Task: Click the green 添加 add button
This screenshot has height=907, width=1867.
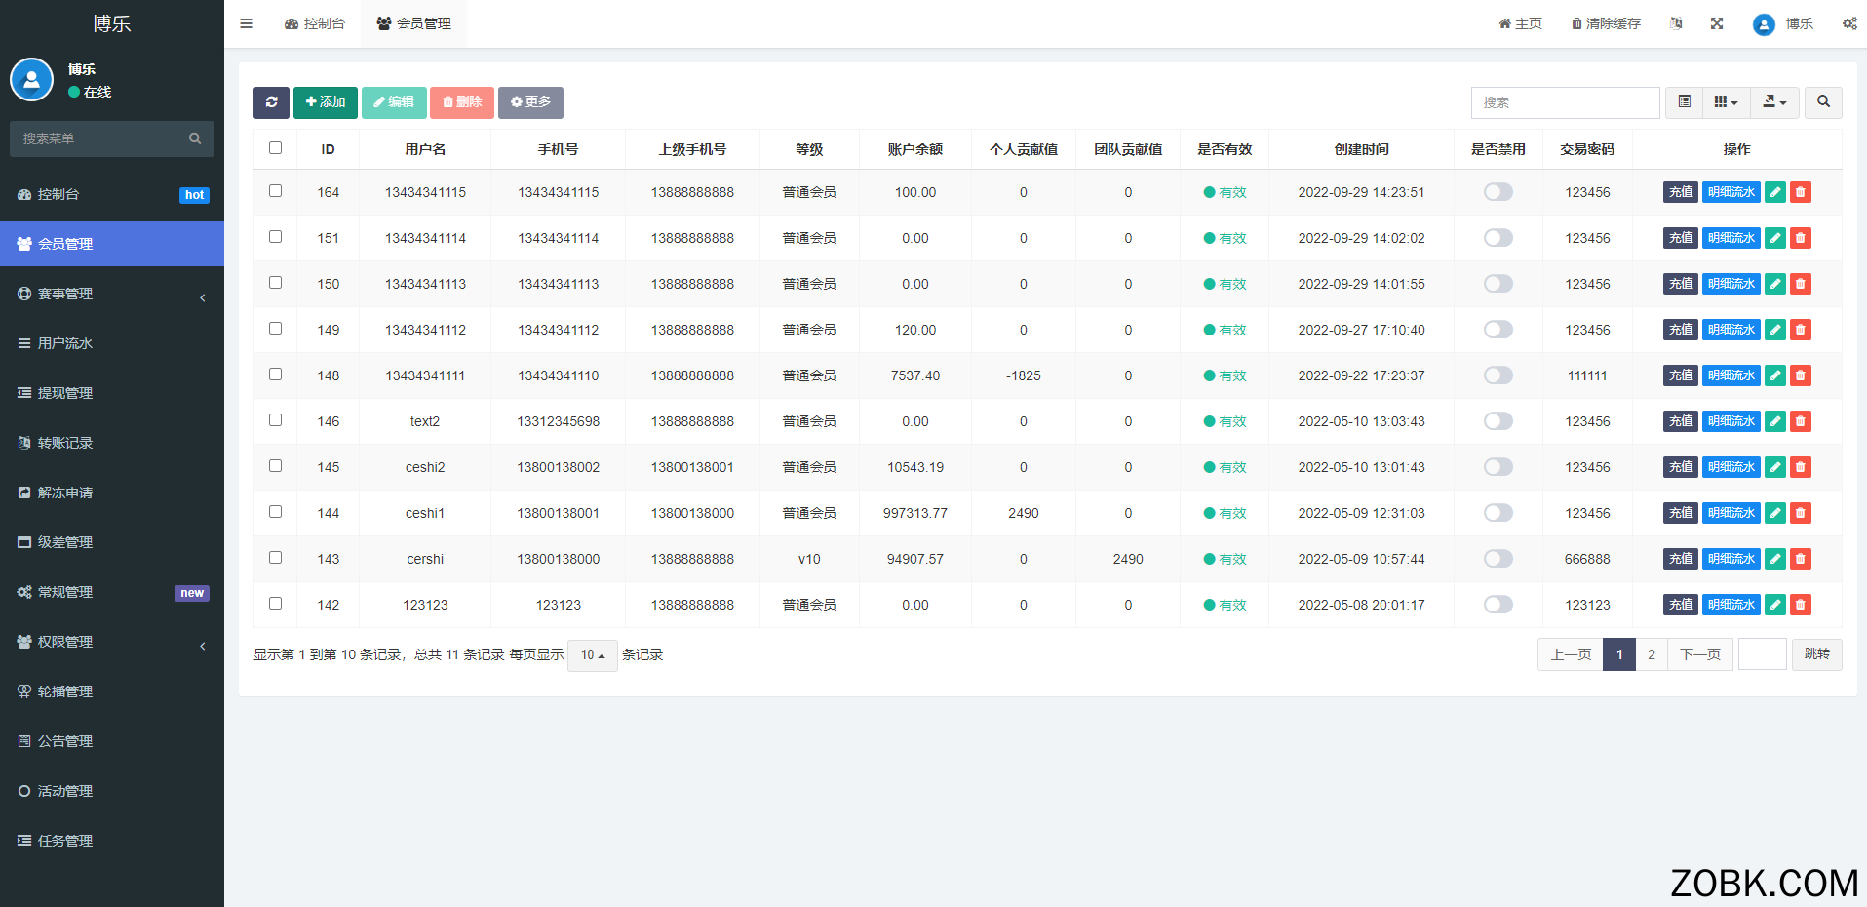Action: click(x=326, y=102)
